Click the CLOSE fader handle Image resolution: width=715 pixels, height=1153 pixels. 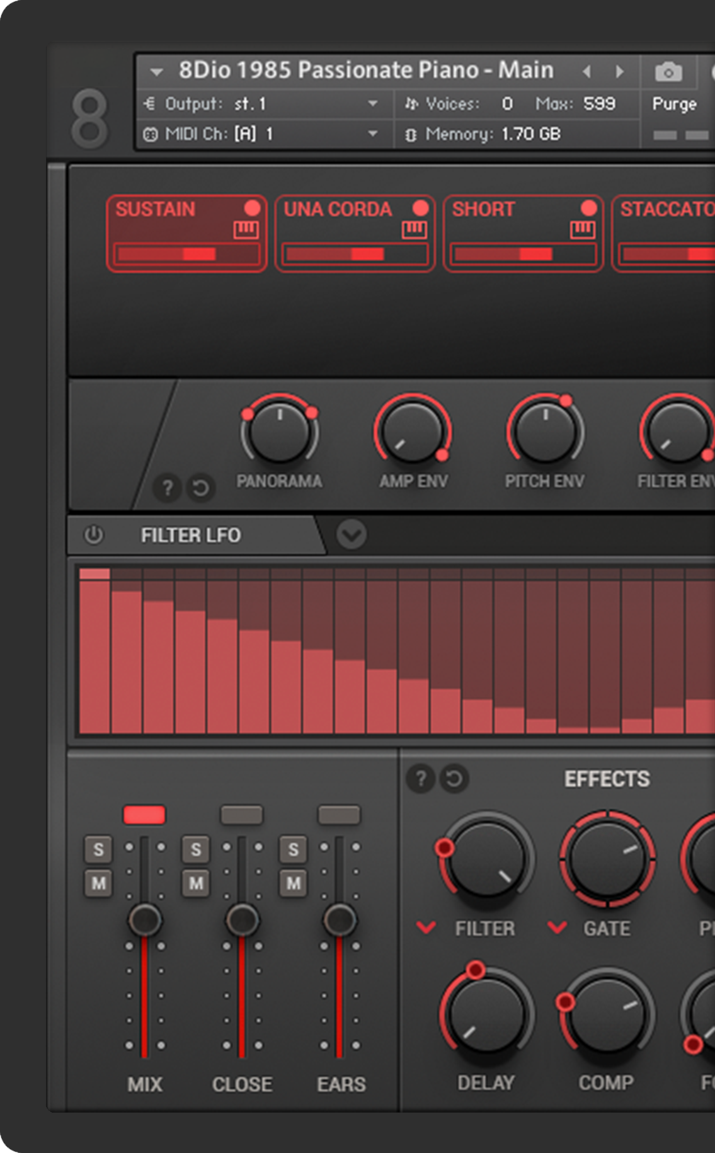click(243, 920)
